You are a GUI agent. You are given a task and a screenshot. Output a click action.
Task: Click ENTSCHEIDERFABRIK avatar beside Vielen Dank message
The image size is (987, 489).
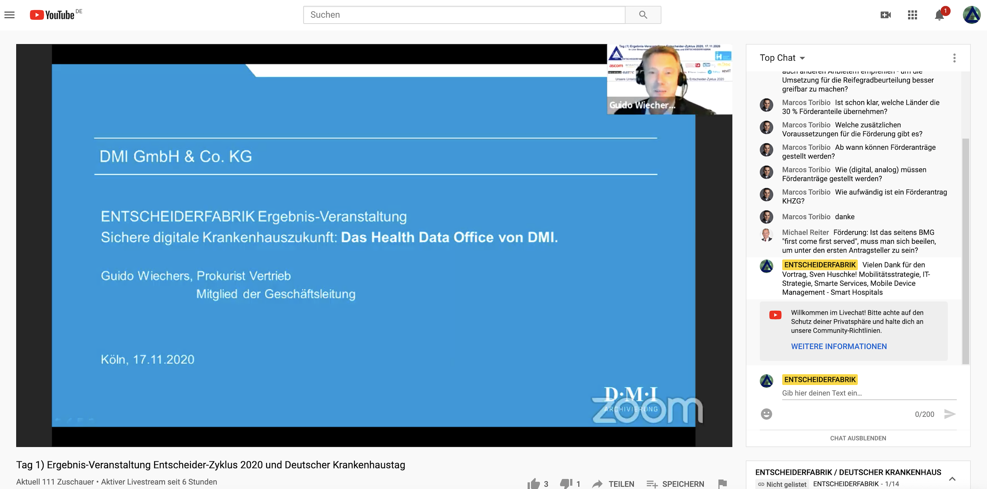(x=766, y=266)
